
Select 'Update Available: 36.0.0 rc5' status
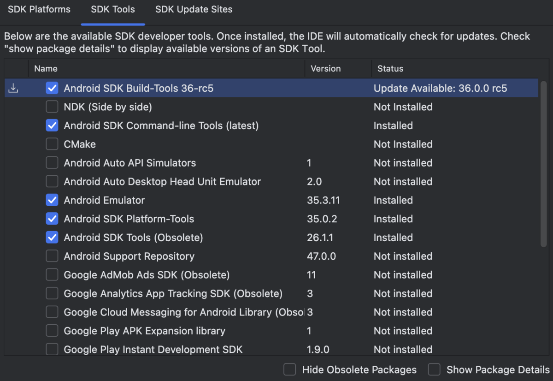[440, 88]
